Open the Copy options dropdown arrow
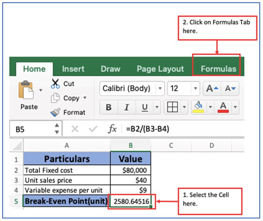This screenshot has height=221, width=263. point(85,98)
